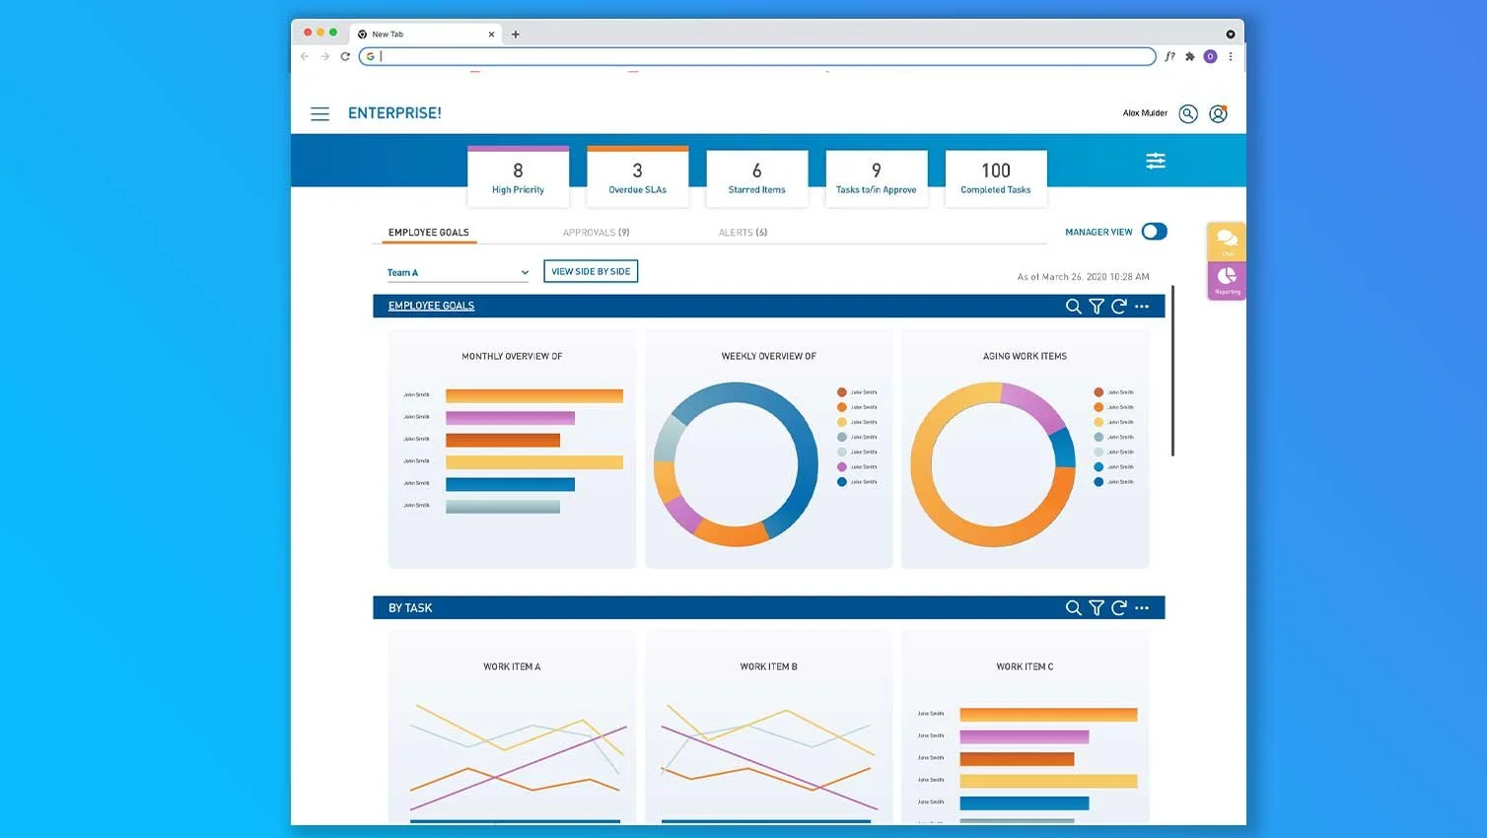Image resolution: width=1487 pixels, height=838 pixels.
Task: Click the search icon next to Alex Mulder
Action: click(x=1188, y=114)
